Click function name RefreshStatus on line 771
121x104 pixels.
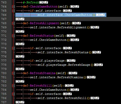pos(42,36)
